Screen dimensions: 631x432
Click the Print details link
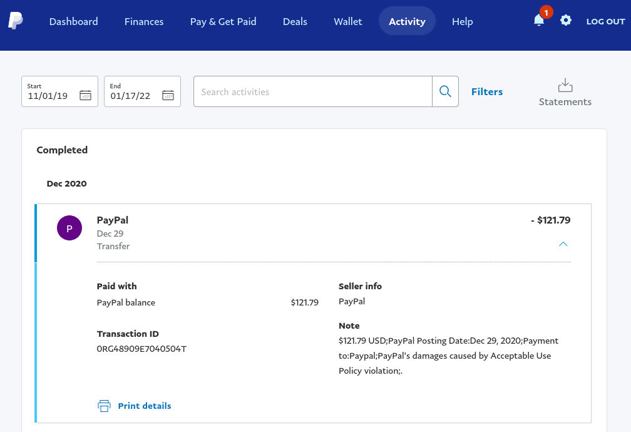pyautogui.click(x=144, y=406)
